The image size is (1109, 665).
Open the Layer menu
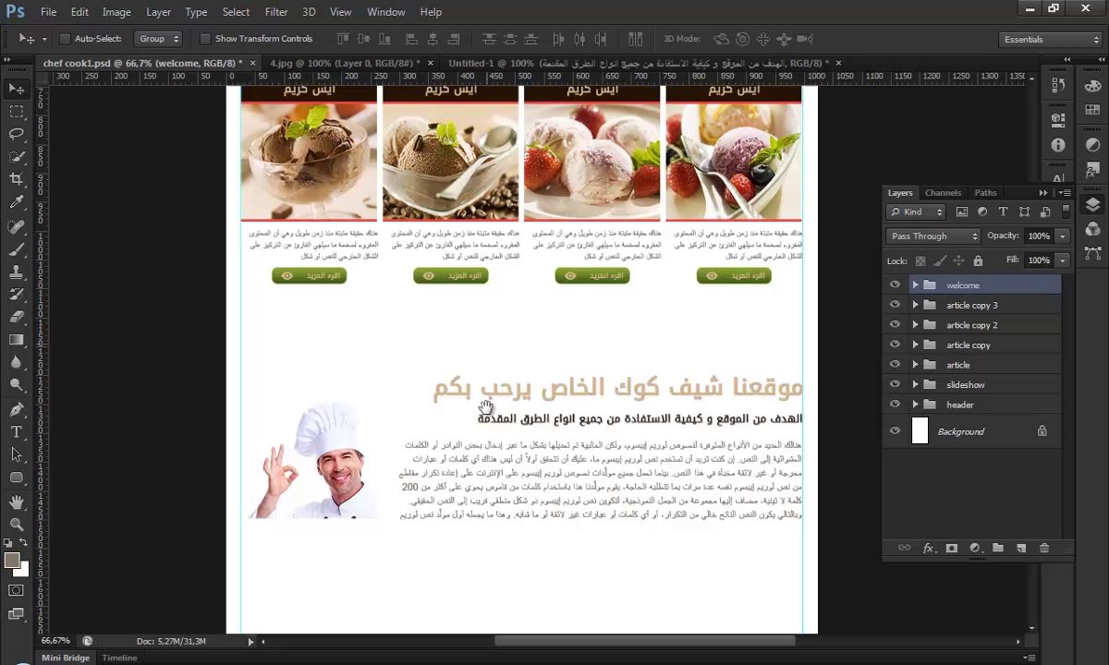point(158,12)
